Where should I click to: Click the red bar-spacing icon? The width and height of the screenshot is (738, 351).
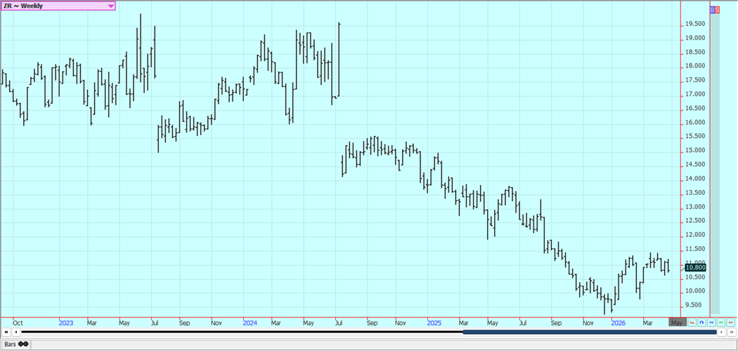point(732,323)
